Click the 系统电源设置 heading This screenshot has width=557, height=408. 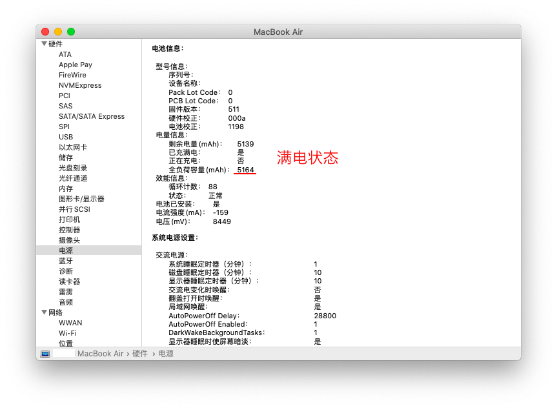(175, 238)
